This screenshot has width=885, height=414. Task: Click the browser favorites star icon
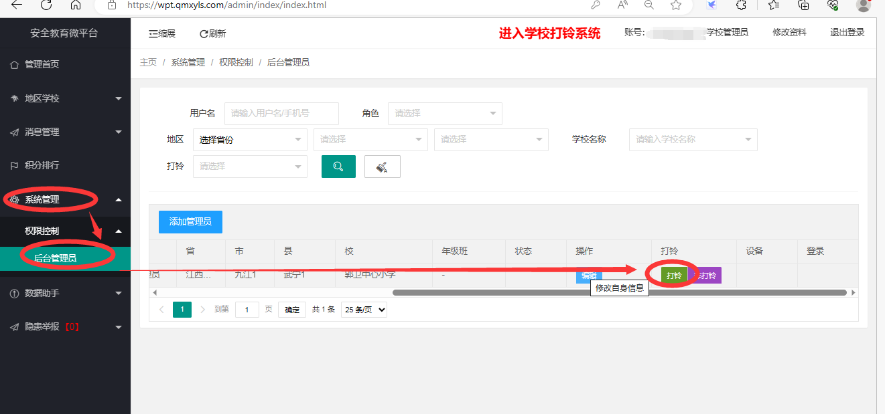point(676,5)
